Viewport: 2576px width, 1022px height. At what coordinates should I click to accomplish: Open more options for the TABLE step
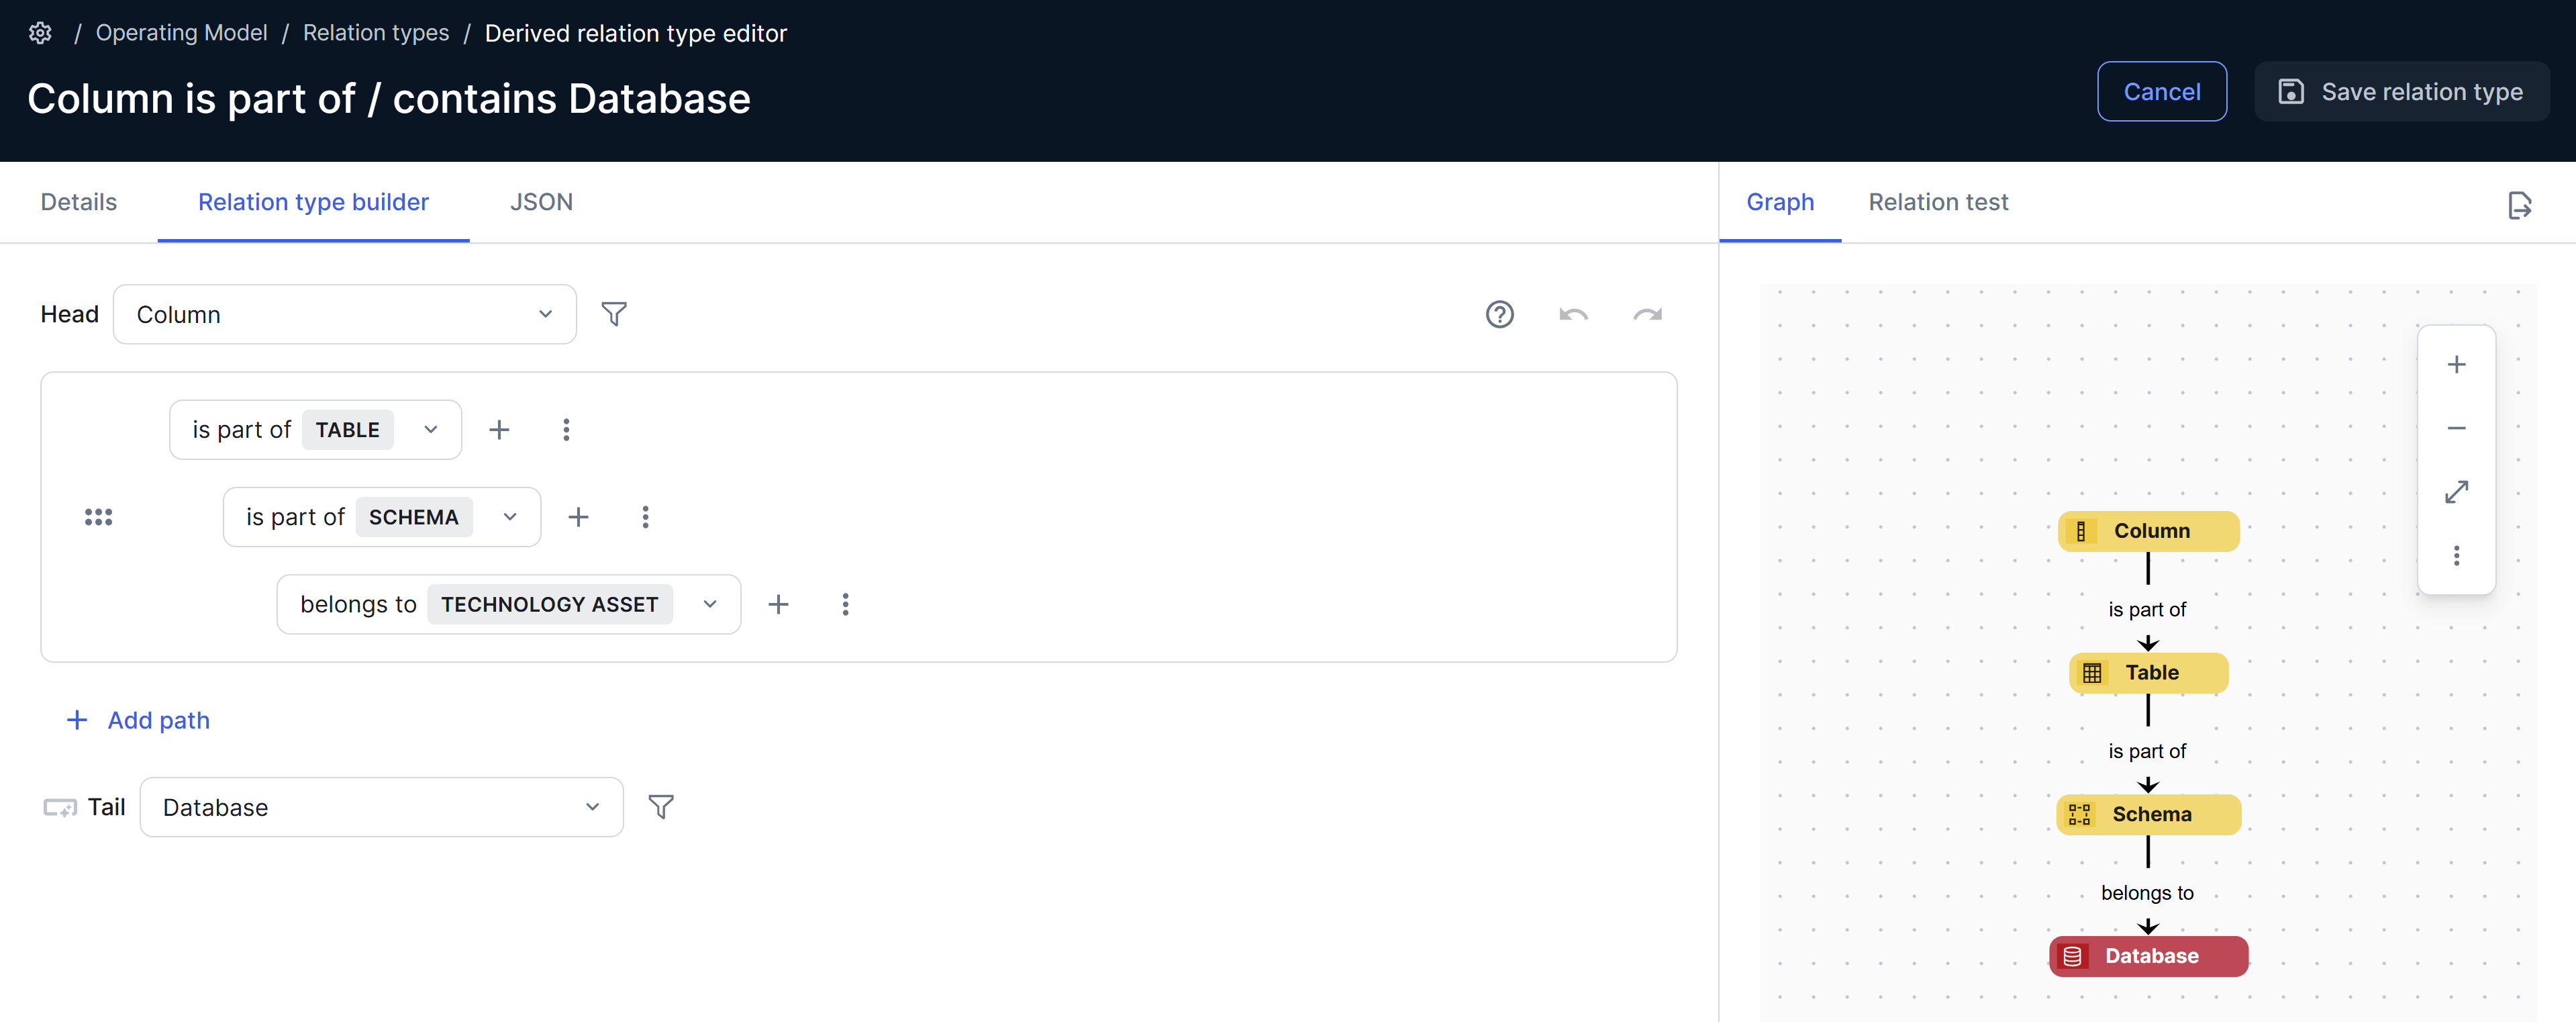(566, 430)
